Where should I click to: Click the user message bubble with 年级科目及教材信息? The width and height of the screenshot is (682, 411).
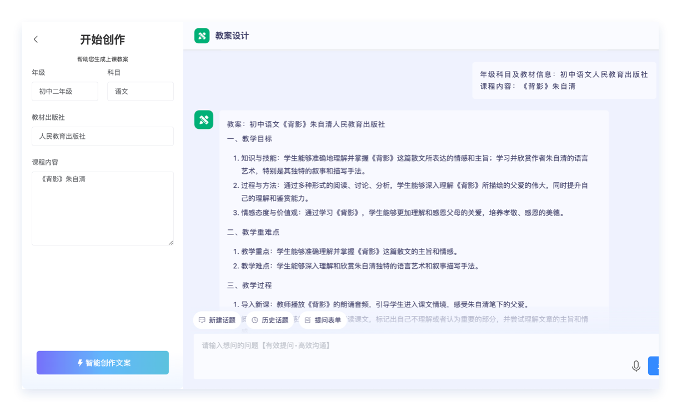[x=563, y=80]
